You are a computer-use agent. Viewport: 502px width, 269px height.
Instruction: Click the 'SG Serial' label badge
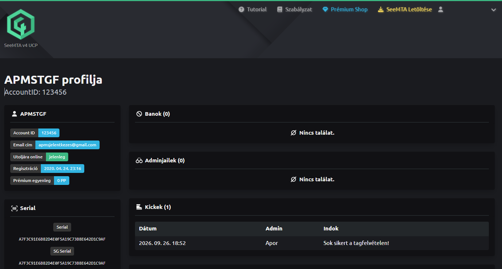tap(62, 251)
